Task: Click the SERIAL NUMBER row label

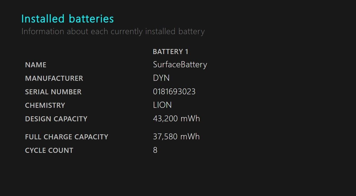Action: coord(53,92)
